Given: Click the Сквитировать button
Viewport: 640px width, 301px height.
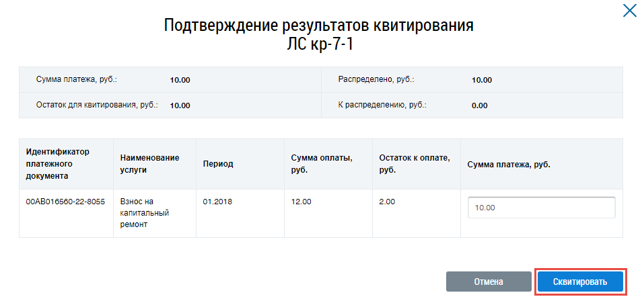Looking at the screenshot, I should pos(580,282).
